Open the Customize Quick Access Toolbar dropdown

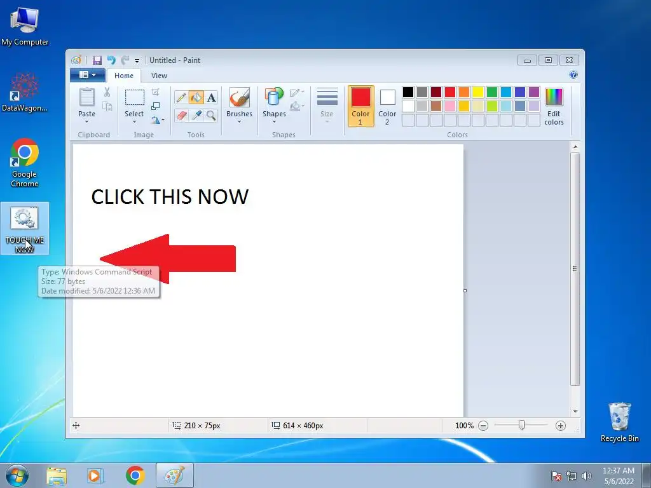click(137, 60)
